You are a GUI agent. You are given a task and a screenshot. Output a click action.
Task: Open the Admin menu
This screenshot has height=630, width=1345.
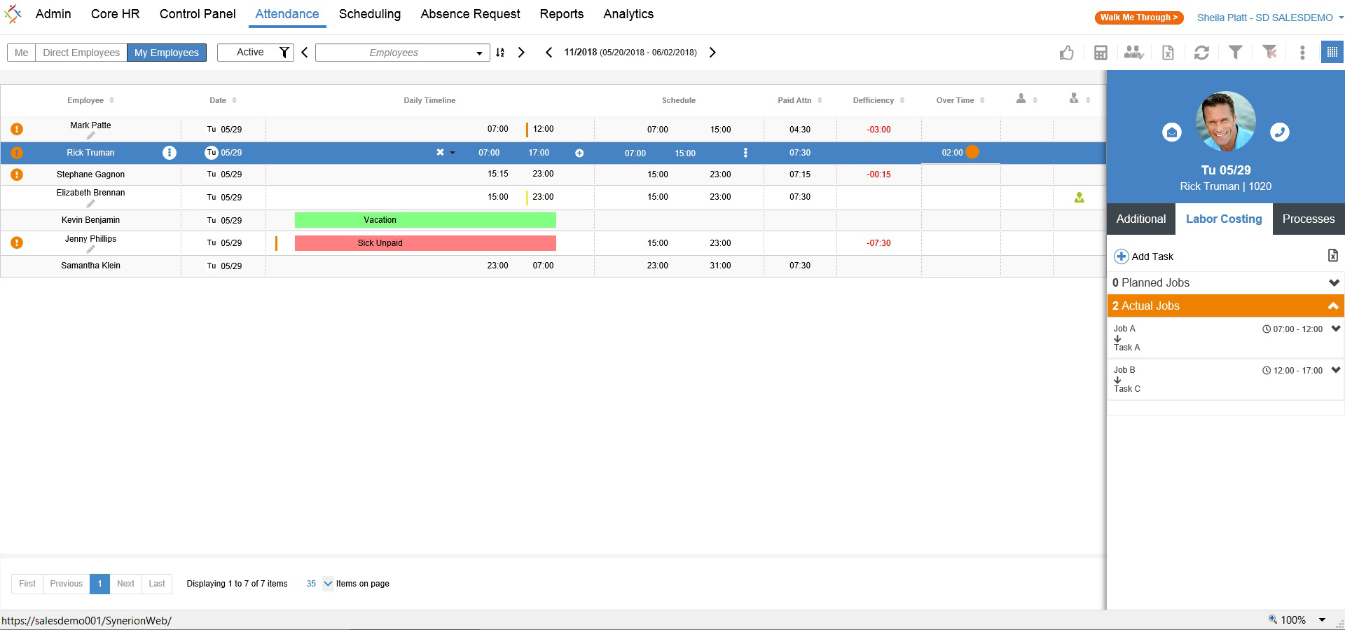coord(53,14)
